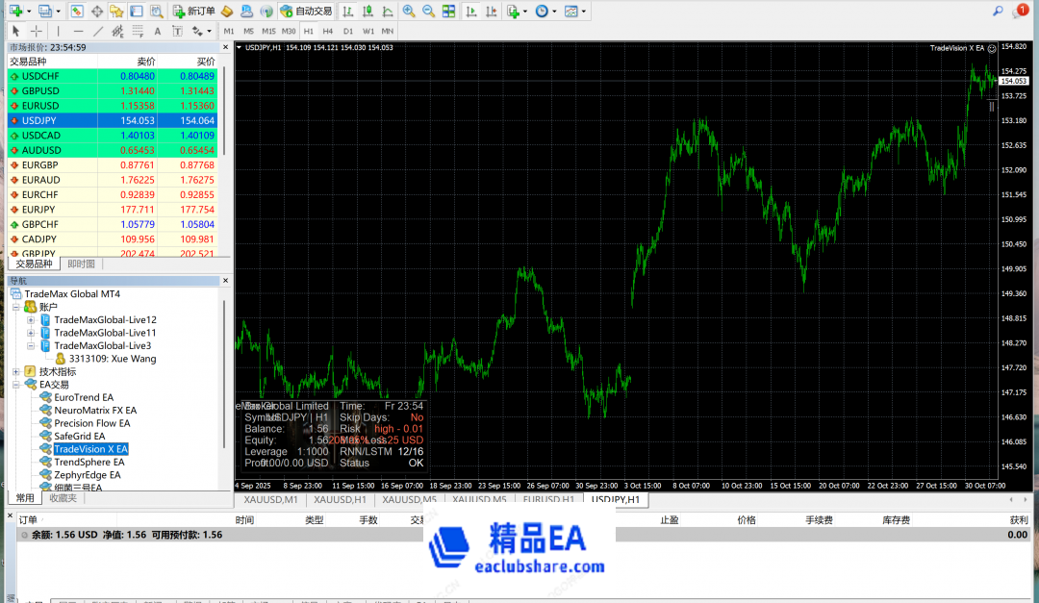Select the arrows drawing tool
Viewport: 1039px width, 603px height.
197,31
